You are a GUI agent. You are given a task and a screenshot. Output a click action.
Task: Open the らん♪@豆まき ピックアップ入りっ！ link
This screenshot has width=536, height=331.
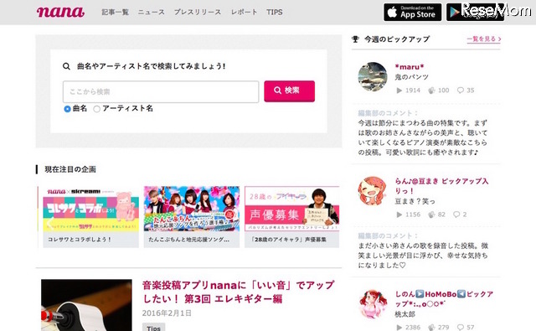coord(441,186)
